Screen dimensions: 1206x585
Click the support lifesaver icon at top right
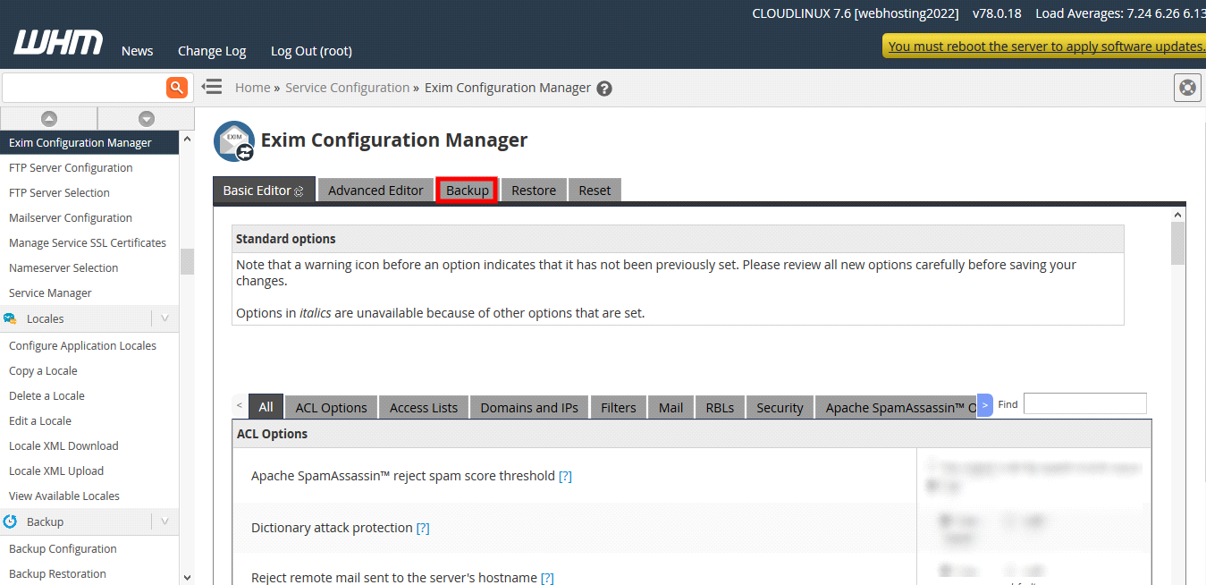coord(1186,88)
